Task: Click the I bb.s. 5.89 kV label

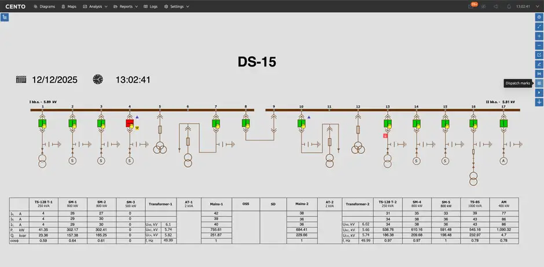Action: click(43, 102)
